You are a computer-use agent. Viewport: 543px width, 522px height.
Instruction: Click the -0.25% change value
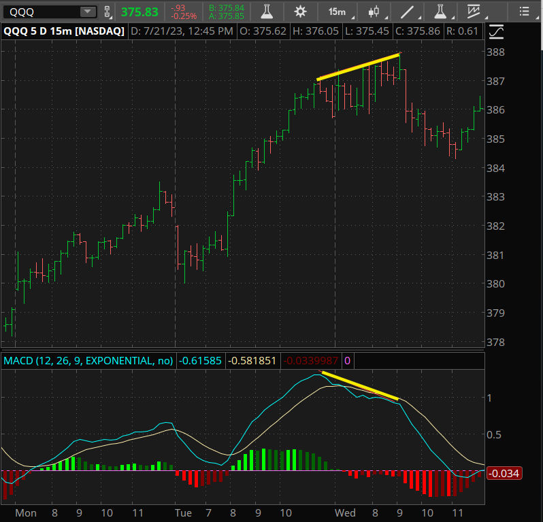(x=184, y=16)
